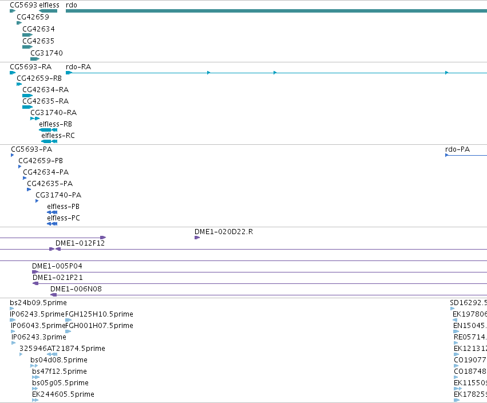487x403 pixels.
Task: Click the elfless-PB protein label
Action: (64, 207)
